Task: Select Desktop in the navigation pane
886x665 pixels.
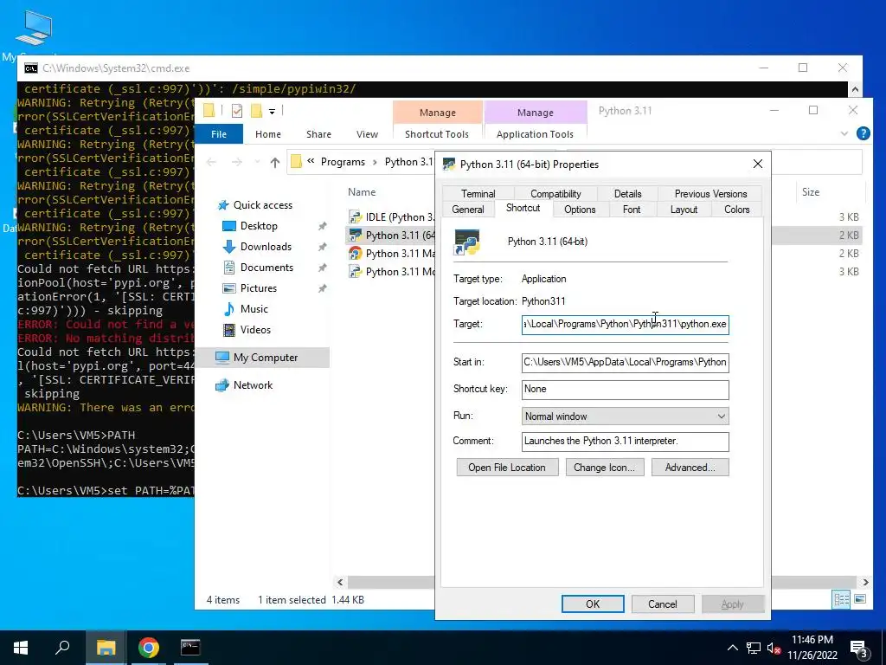Action: pyautogui.click(x=259, y=226)
